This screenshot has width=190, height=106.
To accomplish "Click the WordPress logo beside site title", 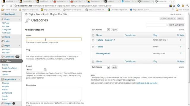I will coord(26,14).
